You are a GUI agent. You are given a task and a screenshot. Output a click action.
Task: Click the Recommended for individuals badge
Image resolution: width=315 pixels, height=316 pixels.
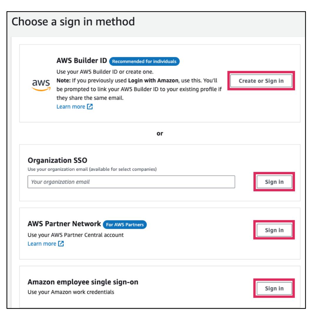(x=144, y=62)
